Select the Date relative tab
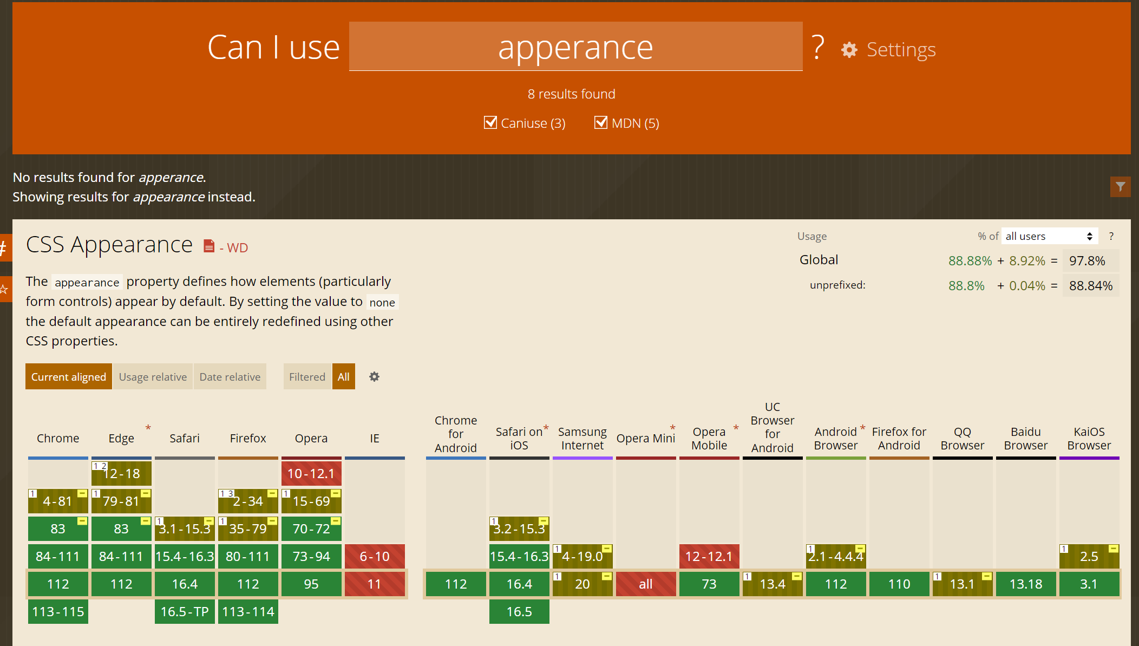This screenshot has width=1139, height=646. click(x=230, y=376)
